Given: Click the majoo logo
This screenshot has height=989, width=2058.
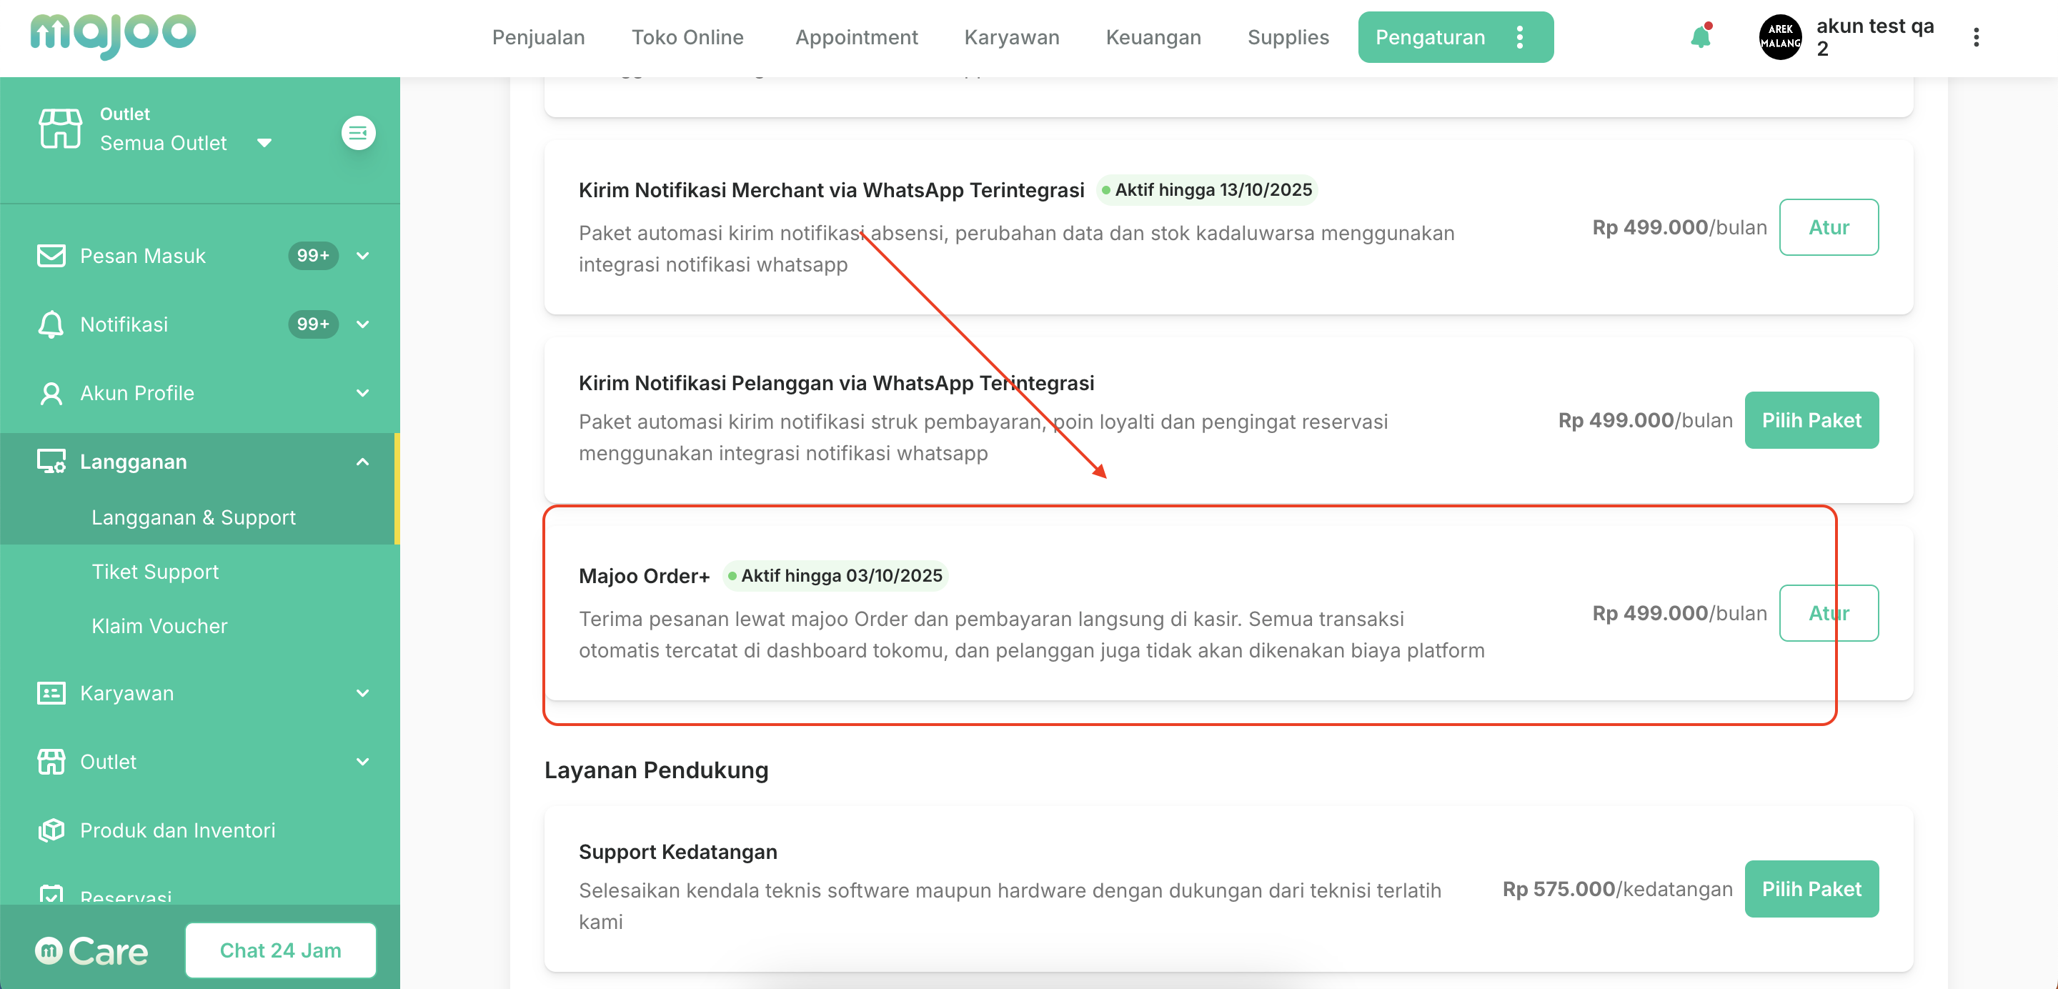Looking at the screenshot, I should pos(113,36).
